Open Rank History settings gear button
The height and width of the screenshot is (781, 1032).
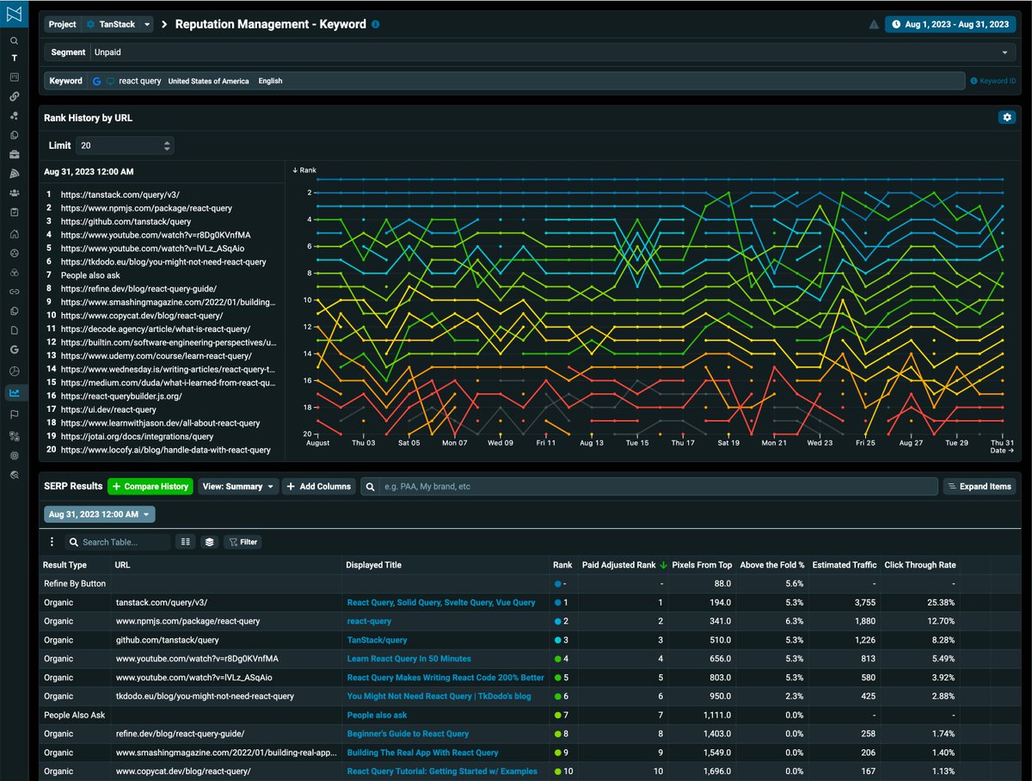[x=1006, y=117]
